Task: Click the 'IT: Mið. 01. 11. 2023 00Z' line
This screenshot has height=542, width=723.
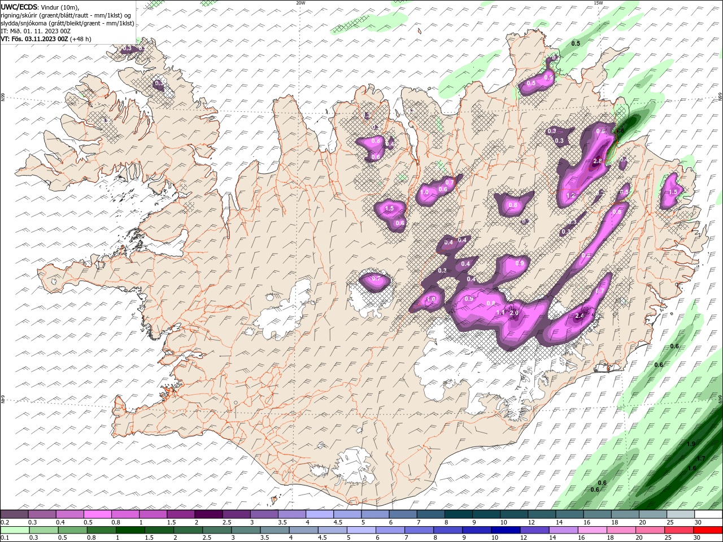Action: click(x=36, y=31)
